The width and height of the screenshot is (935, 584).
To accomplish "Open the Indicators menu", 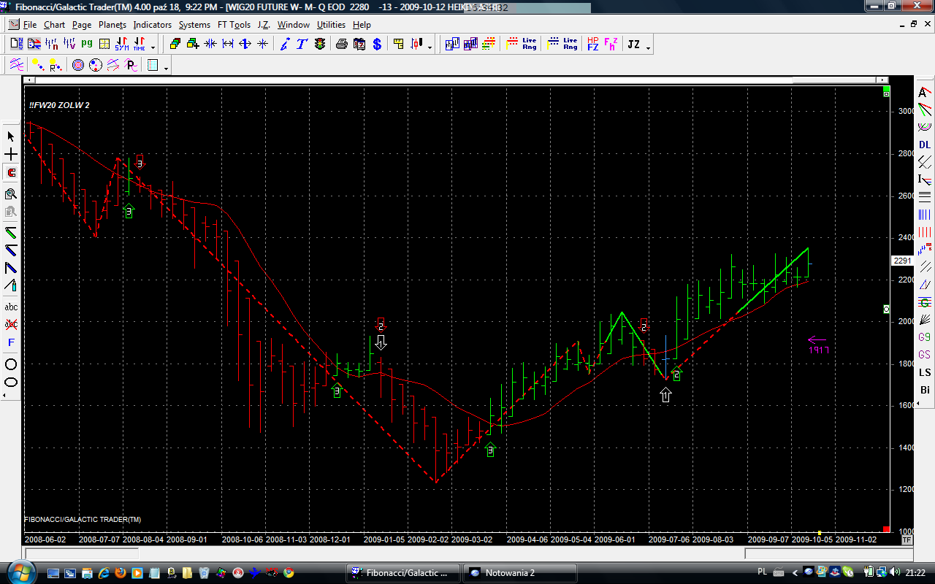I will click(152, 25).
